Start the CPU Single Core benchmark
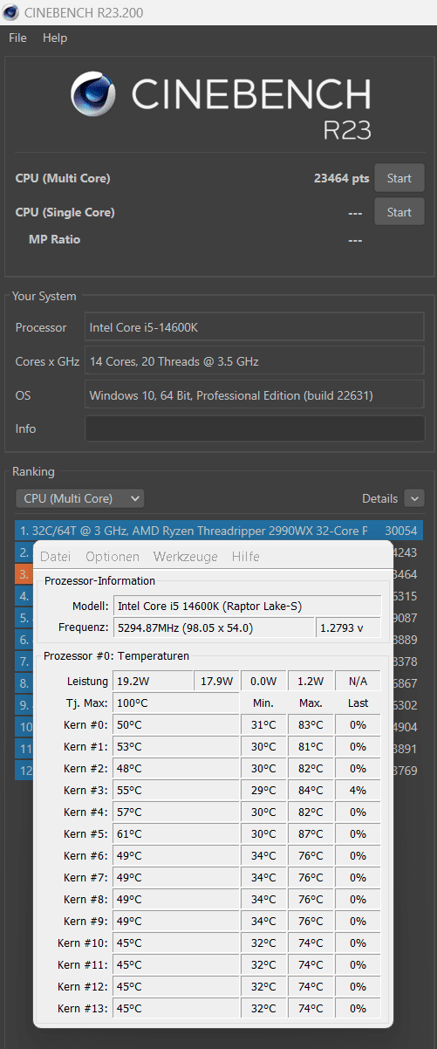This screenshot has width=437, height=1049. [399, 212]
